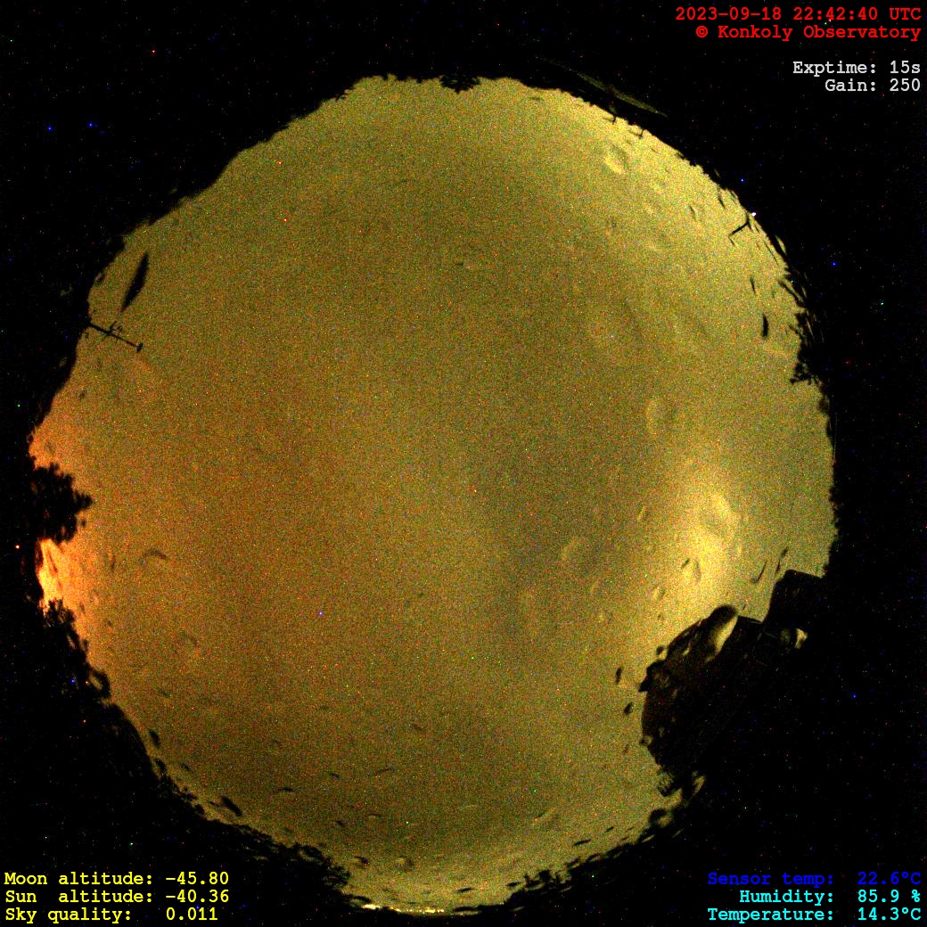
Task: Click the Sun altitude reading
Action: coord(116,897)
